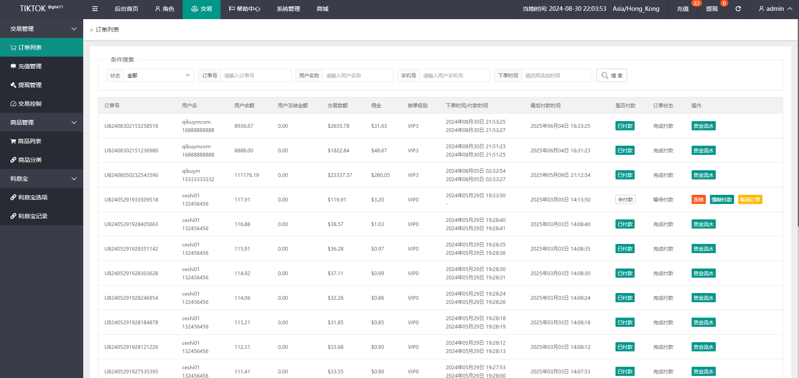The width and height of the screenshot is (799, 378).
Task: Open 提现管理 in the sidebar
Action: pyautogui.click(x=30, y=85)
